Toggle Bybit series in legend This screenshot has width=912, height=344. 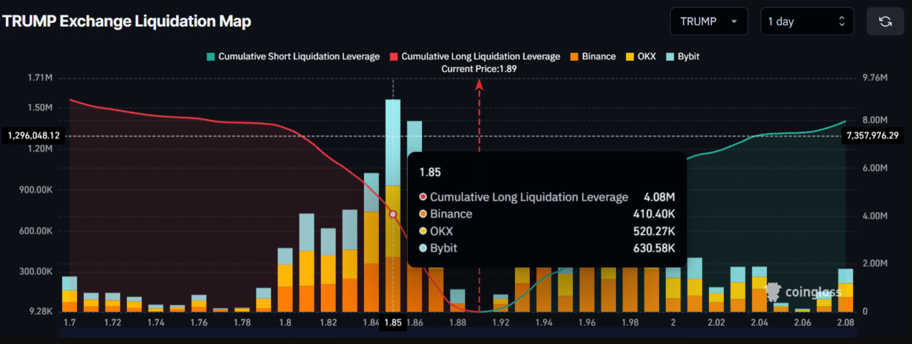point(683,56)
